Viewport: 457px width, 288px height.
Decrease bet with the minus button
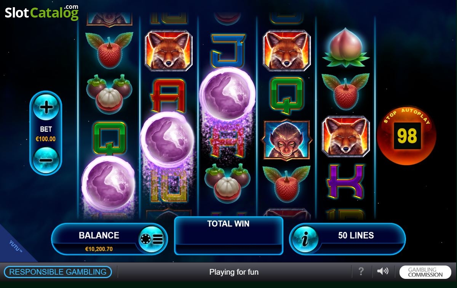(46, 160)
